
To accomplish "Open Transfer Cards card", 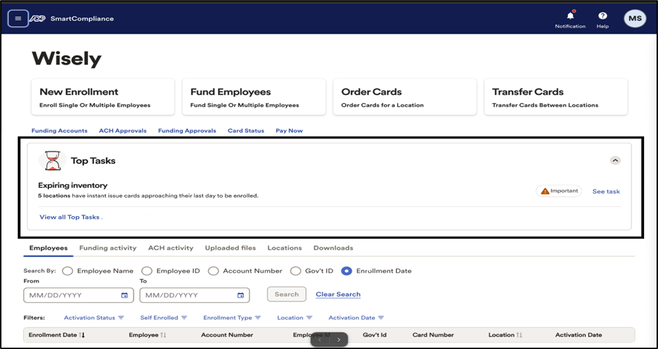I will pos(556,97).
